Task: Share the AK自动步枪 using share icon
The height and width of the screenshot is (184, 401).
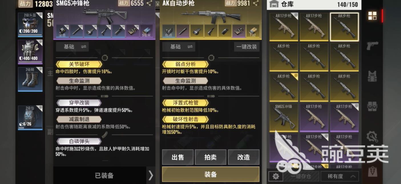Action: click(256, 3)
